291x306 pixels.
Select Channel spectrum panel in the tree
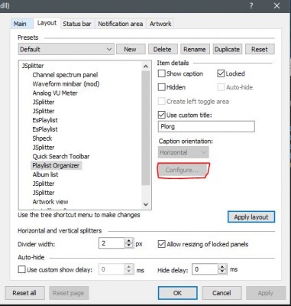click(x=65, y=75)
